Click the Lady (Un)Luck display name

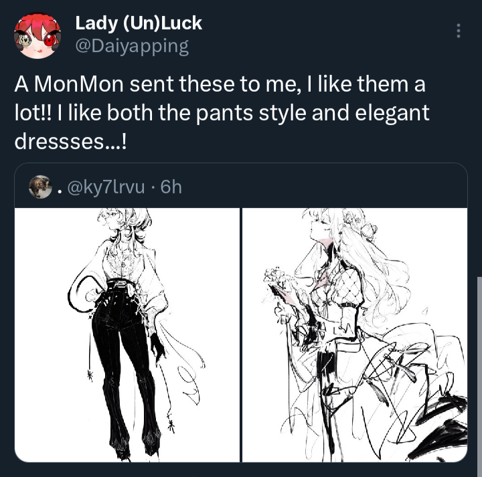[x=139, y=23]
